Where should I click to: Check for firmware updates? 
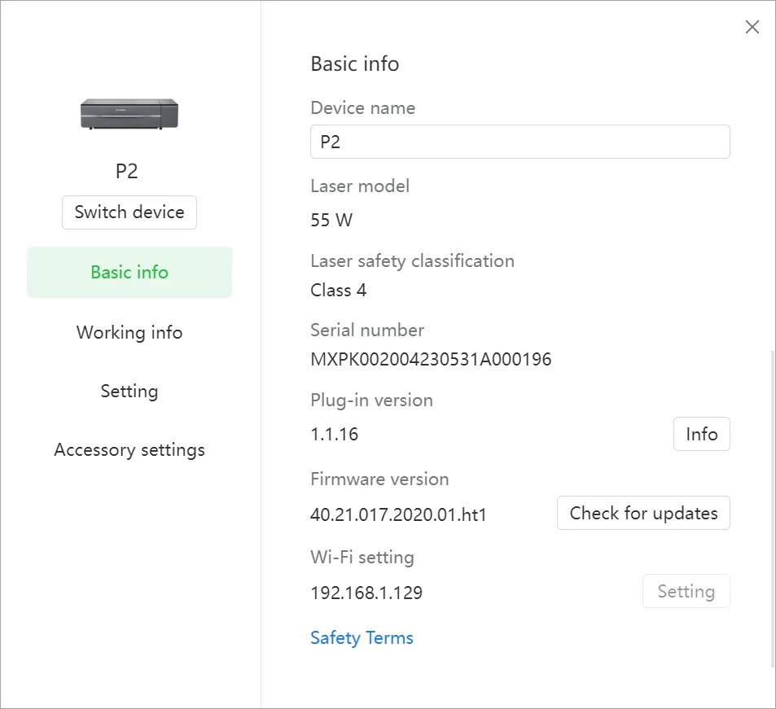(x=643, y=513)
